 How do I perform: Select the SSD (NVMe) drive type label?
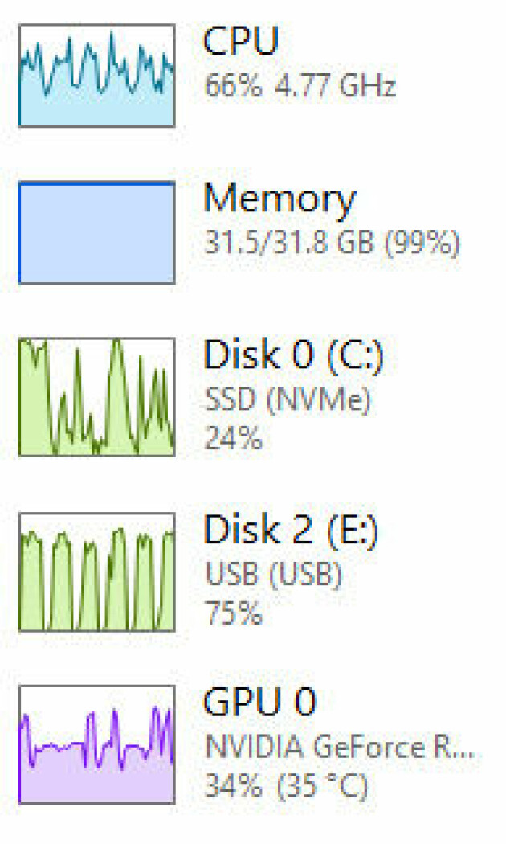point(288,399)
